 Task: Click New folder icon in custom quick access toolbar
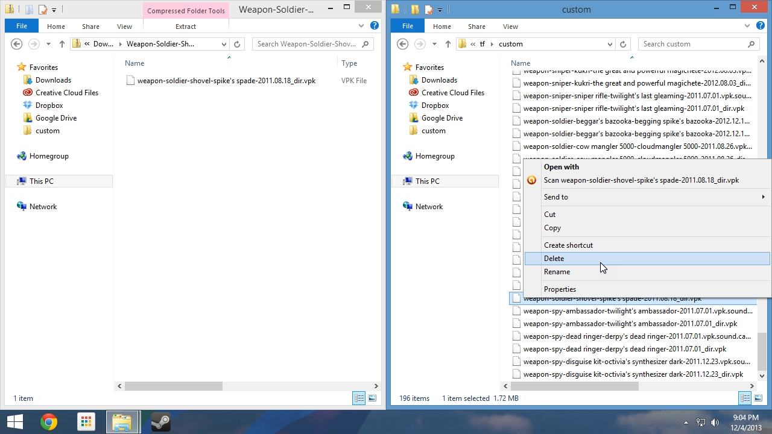pos(416,10)
